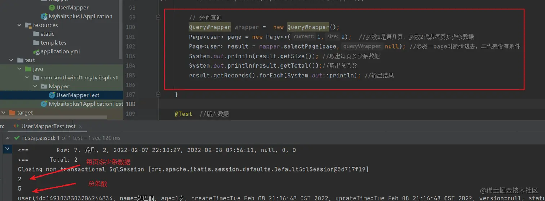Select the static folder
The height and width of the screenshot is (201, 545).
(x=47, y=34)
